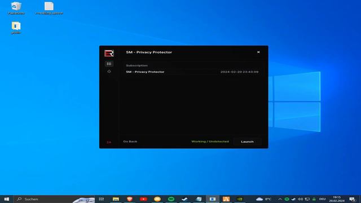
Task: Open the clock showing 19:15
Action: 337,199
